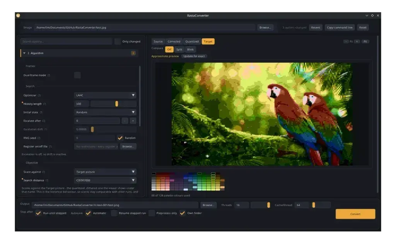Click the palette colour grid
396x249 pixels.
pyautogui.click(x=188, y=182)
